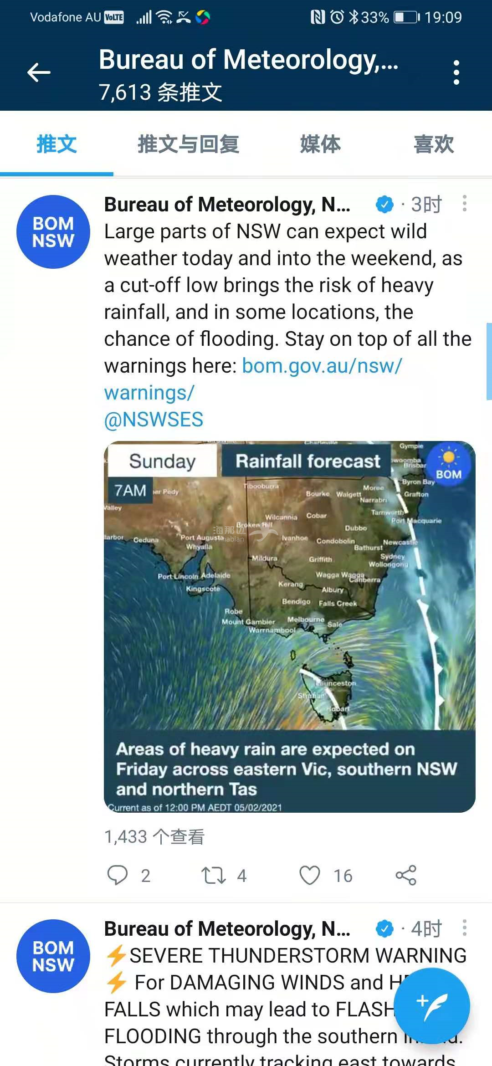Screen dimensions: 492x1066
Task: Tap the 1,433 个查看 view count
Action: click(x=154, y=837)
